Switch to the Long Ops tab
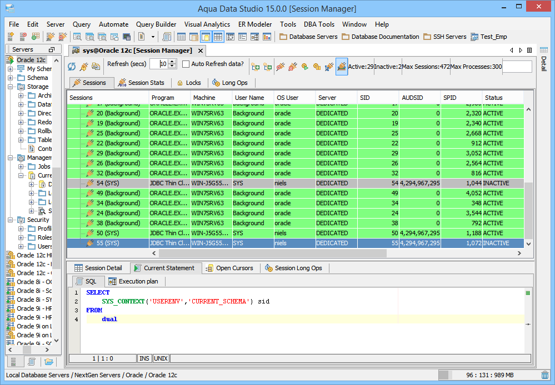This screenshot has width=555, height=385. 230,83
